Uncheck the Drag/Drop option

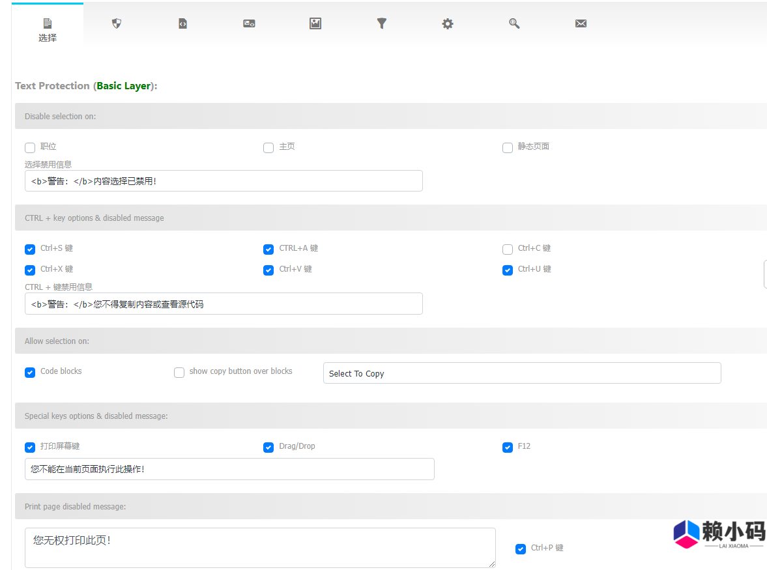point(268,447)
